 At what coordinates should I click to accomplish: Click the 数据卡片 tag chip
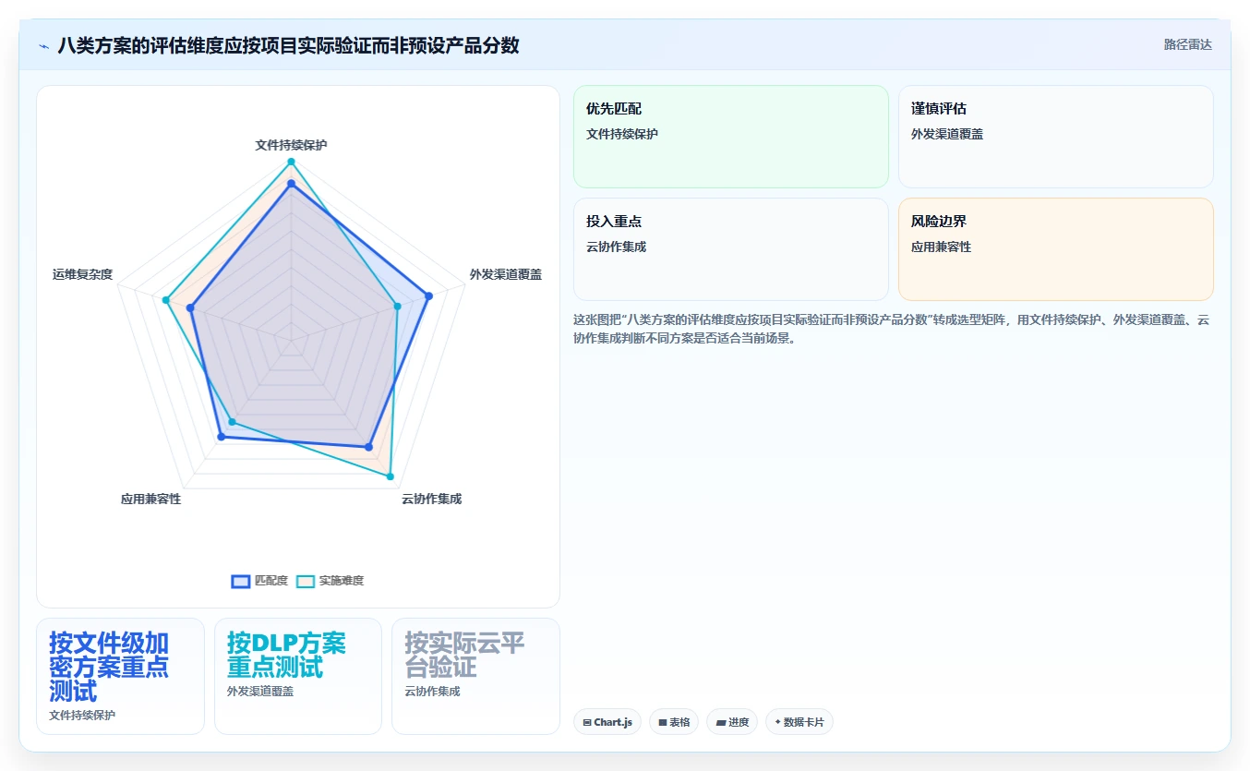799,722
